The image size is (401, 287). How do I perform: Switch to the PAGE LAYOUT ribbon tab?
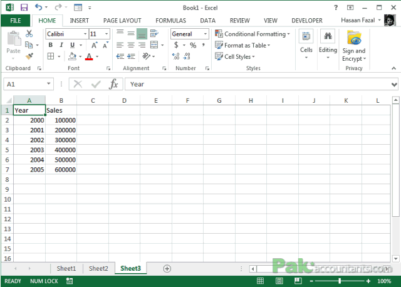(x=122, y=21)
